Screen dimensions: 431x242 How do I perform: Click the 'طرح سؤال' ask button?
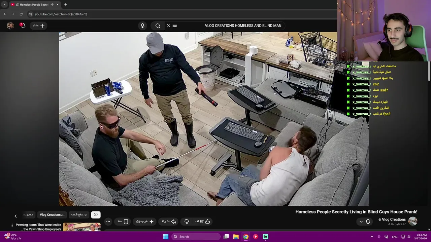pos(145,221)
